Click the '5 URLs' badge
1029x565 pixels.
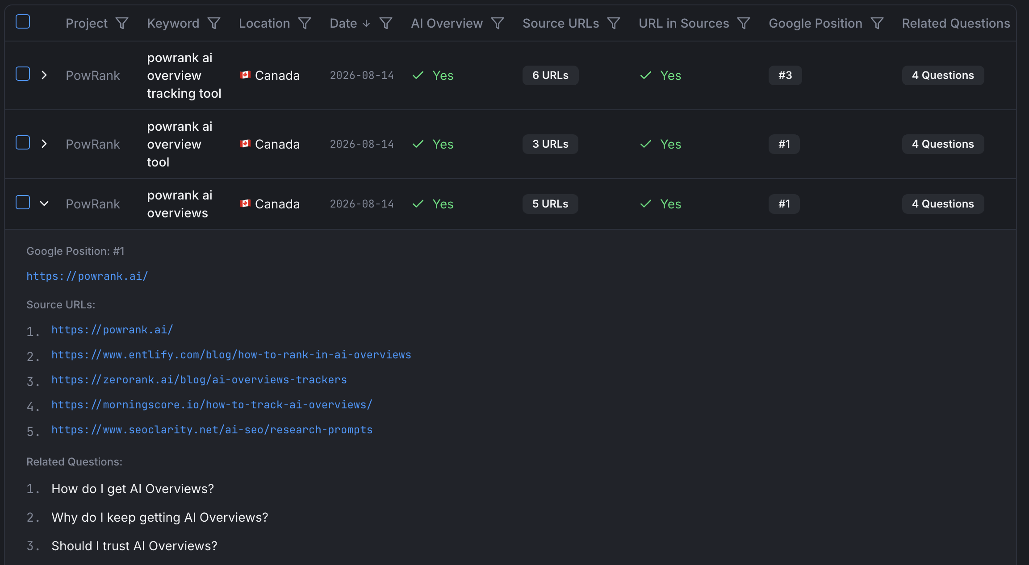click(550, 204)
